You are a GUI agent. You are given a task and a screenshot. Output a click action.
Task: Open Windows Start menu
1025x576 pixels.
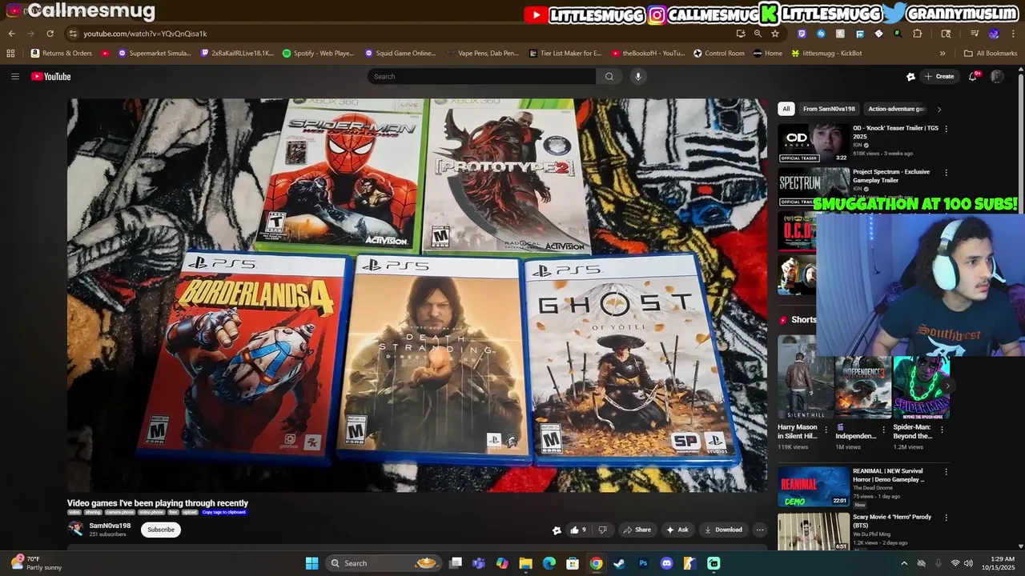tap(312, 563)
